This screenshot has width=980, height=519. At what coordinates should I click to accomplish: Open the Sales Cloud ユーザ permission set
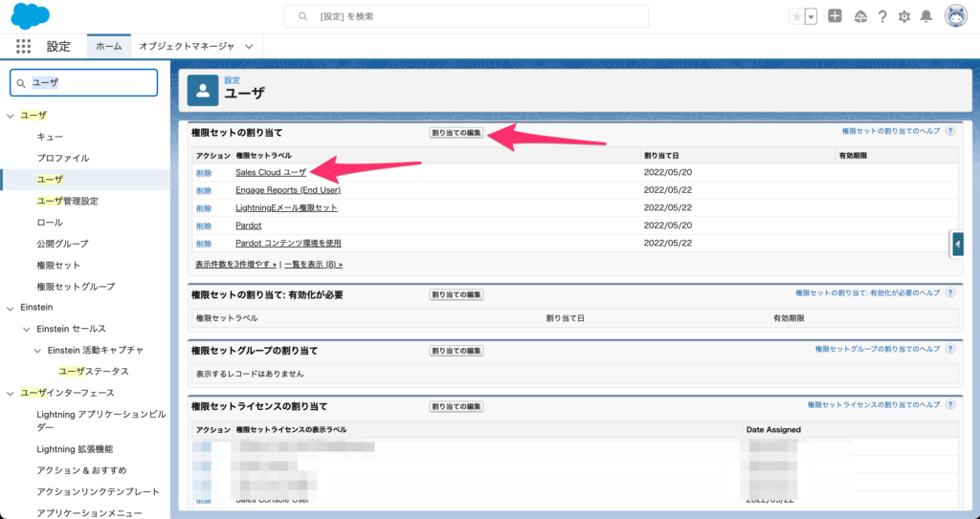pyautogui.click(x=271, y=172)
